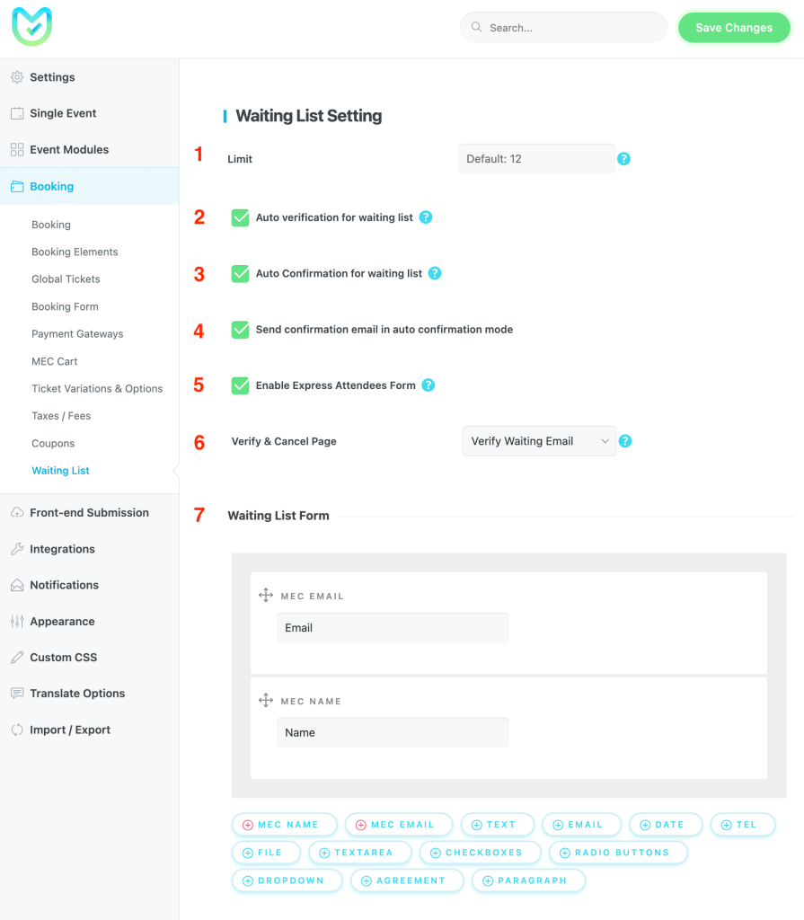Image resolution: width=804 pixels, height=920 pixels.
Task: Click the search magnifier icon
Action: 477,27
